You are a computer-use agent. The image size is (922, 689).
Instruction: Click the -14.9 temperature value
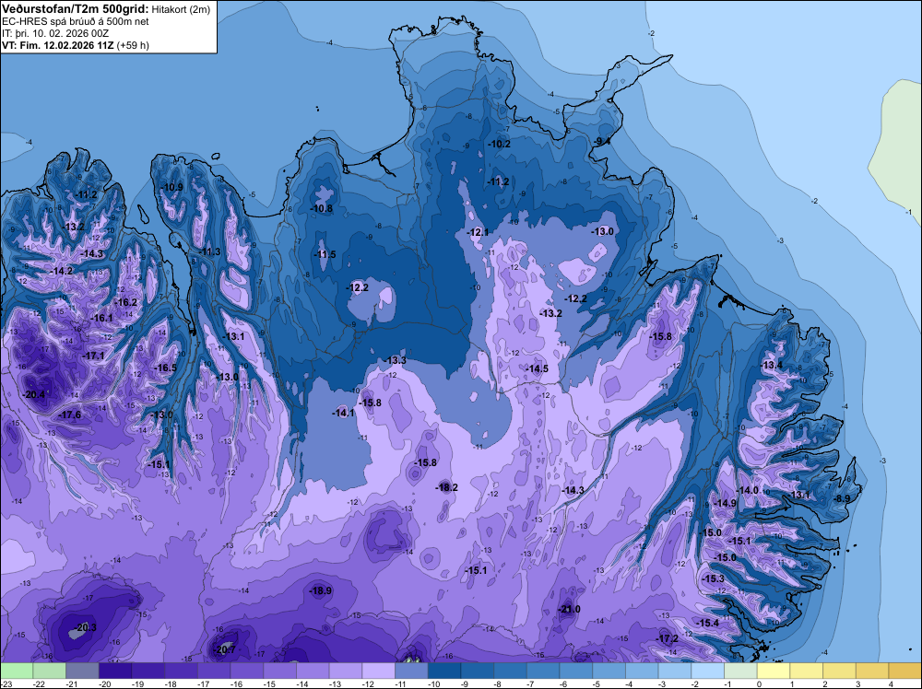(x=725, y=503)
